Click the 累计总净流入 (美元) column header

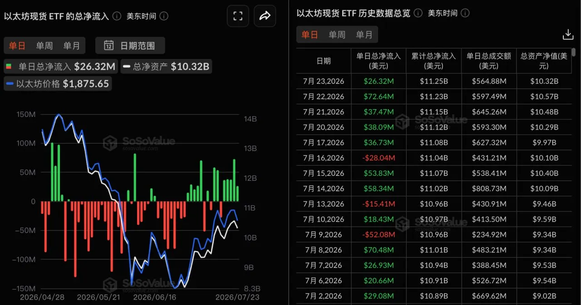pos(433,61)
